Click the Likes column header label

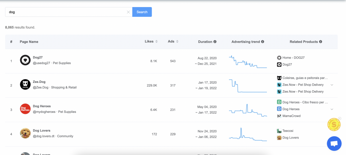pyautogui.click(x=149, y=41)
